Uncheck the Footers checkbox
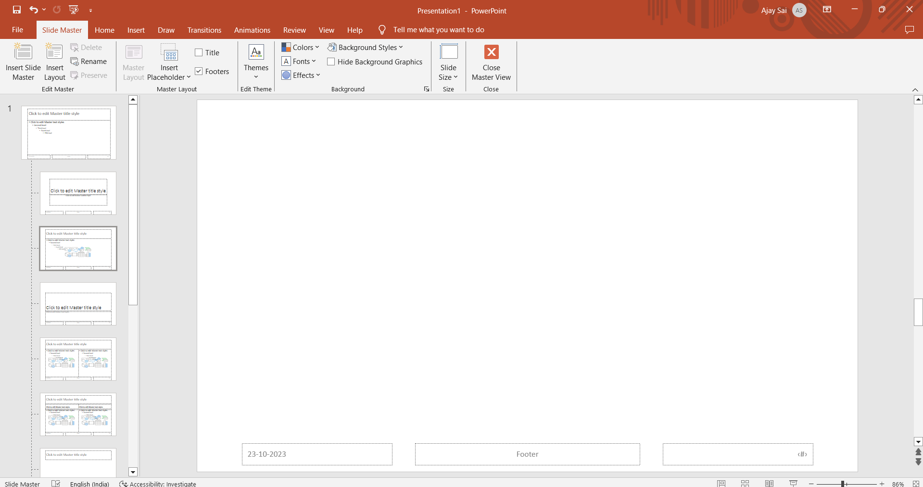This screenshot has width=923, height=487. pos(199,71)
